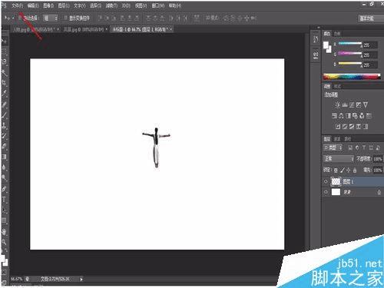Select the Healing Brush tool
The height and width of the screenshot is (288, 384).
[4, 104]
